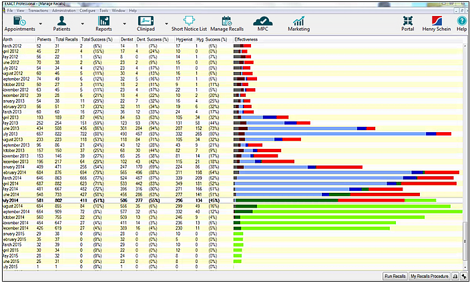Open the Reports toolbar icon
This screenshot has height=283, width=470.
click(x=103, y=23)
